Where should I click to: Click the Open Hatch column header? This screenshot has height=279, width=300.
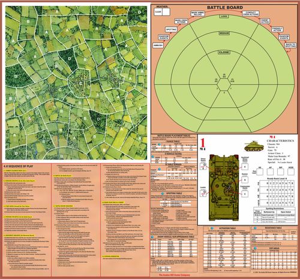(286, 212)
